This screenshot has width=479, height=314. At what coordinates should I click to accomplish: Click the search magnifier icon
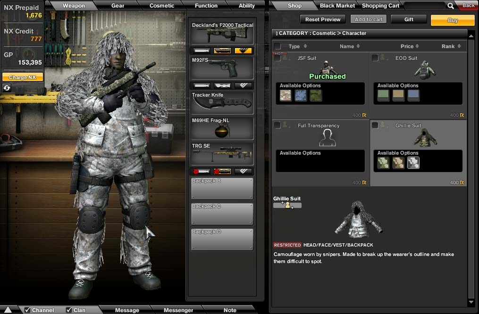pyautogui.click(x=451, y=6)
